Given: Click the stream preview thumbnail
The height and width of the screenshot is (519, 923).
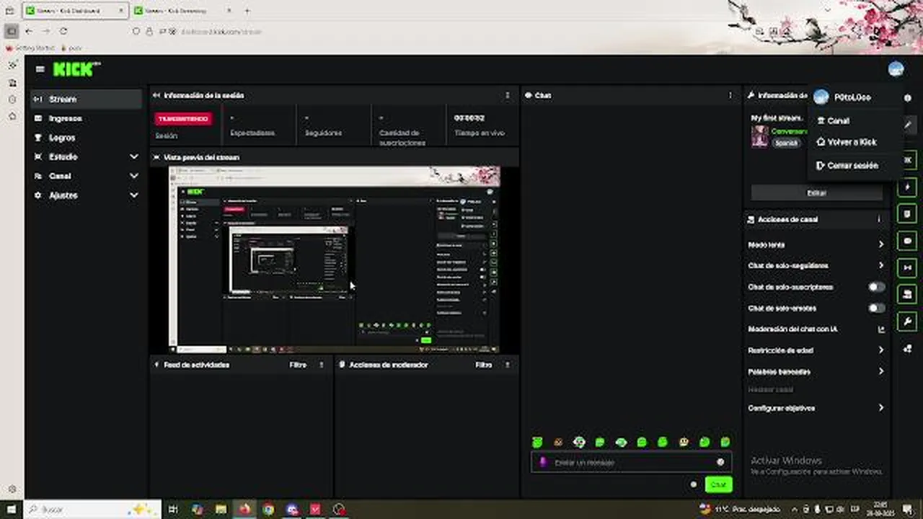Looking at the screenshot, I should coord(335,259).
